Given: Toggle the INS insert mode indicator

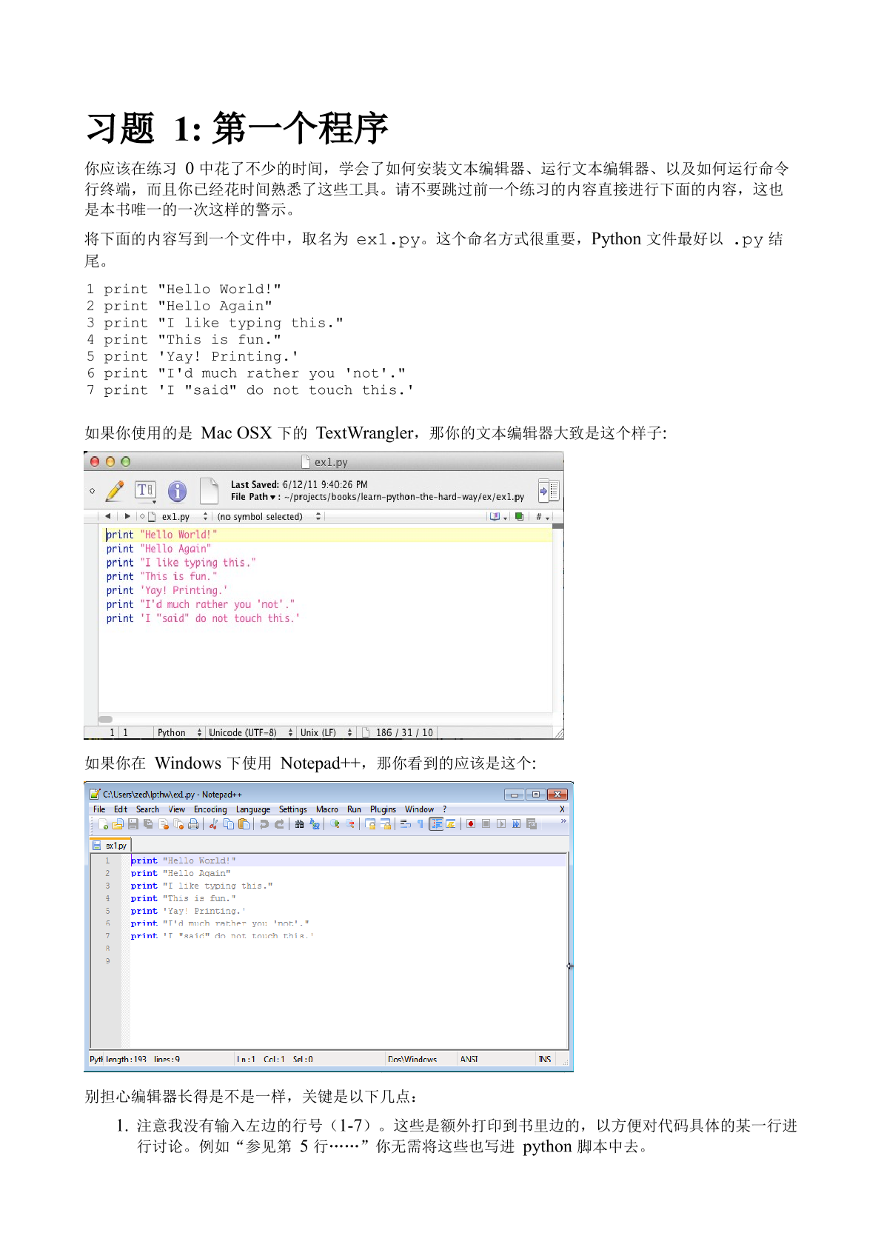Looking at the screenshot, I should (545, 1059).
